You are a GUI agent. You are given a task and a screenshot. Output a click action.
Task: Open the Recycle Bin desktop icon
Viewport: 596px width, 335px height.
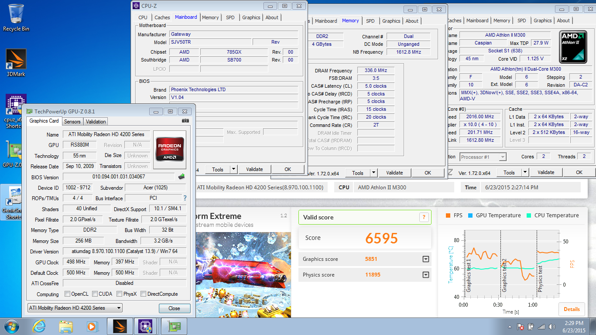click(16, 17)
